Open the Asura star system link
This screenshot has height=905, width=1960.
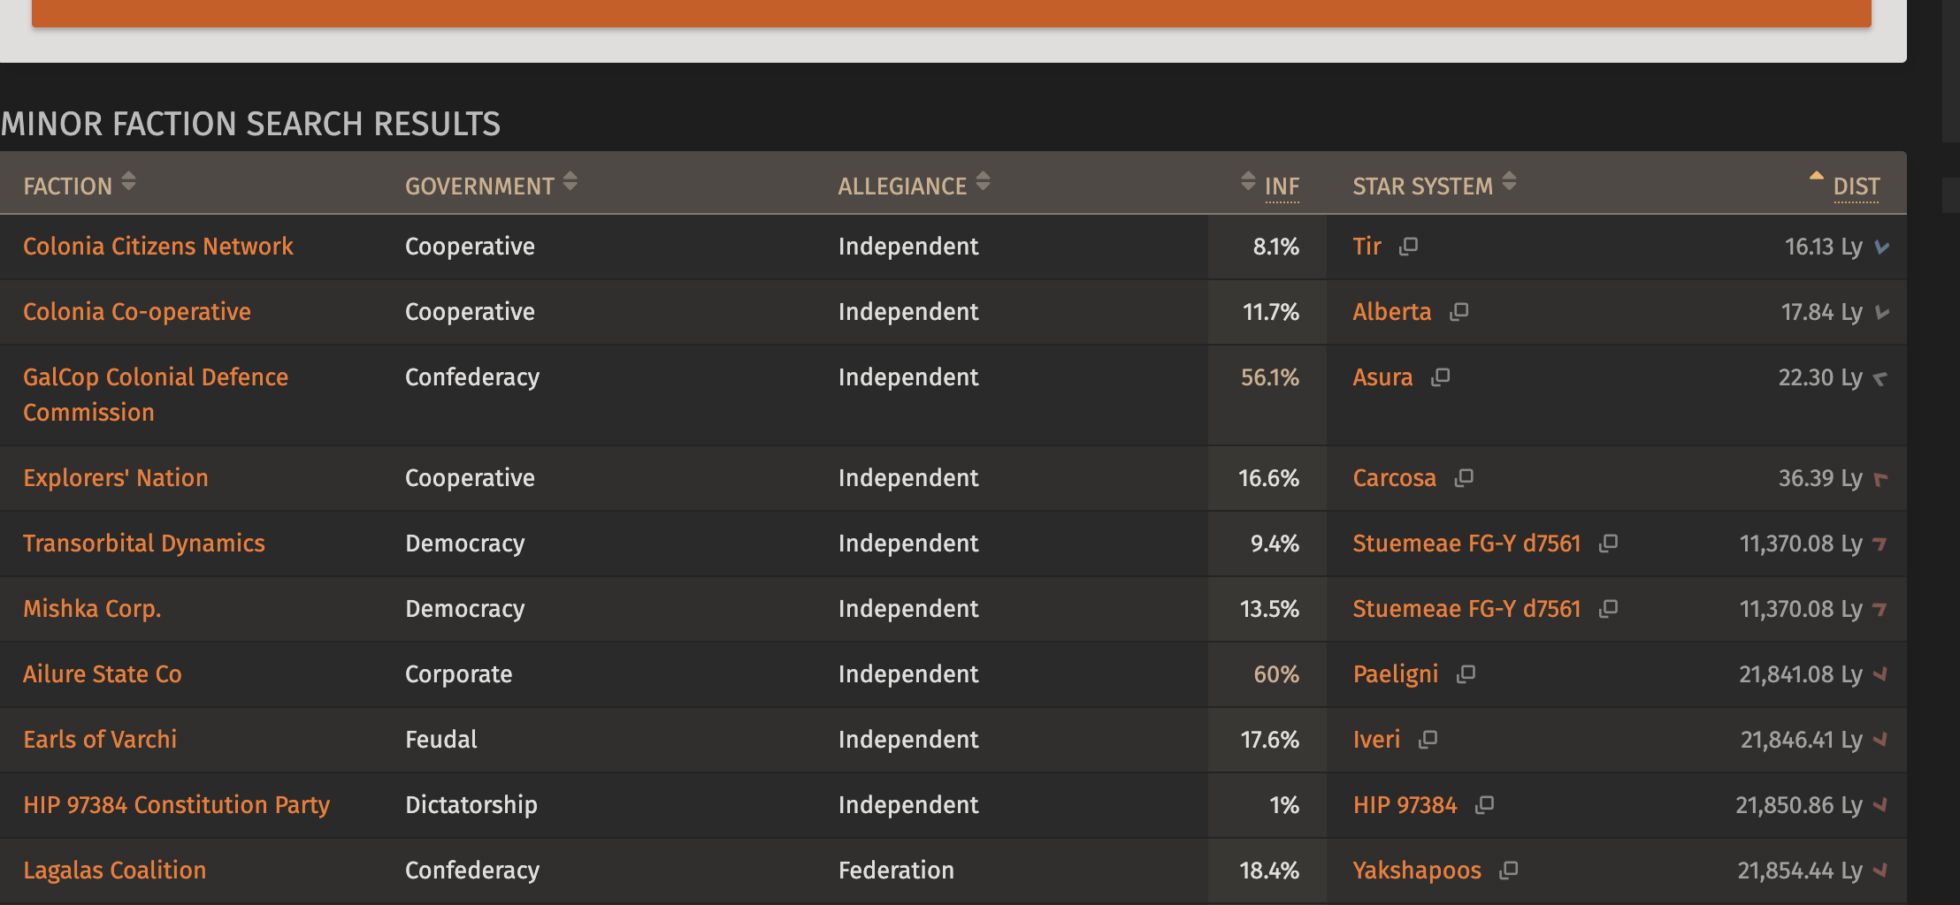(x=1382, y=377)
